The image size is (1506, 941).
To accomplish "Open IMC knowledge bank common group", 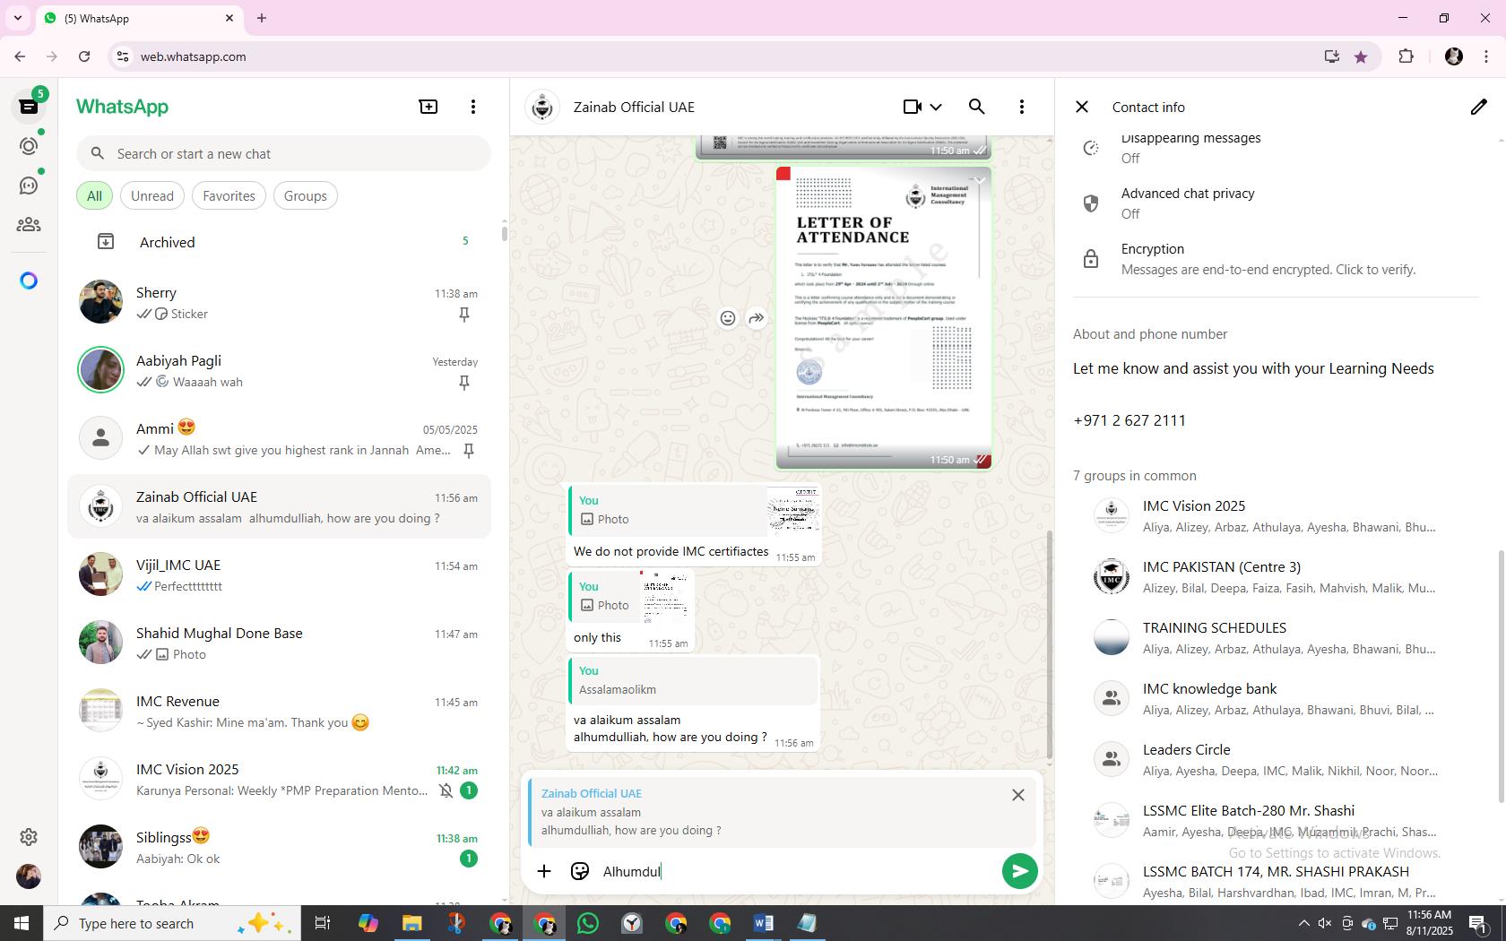I will pos(1276,698).
